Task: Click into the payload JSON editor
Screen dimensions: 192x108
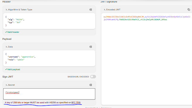Action: coord(49,58)
